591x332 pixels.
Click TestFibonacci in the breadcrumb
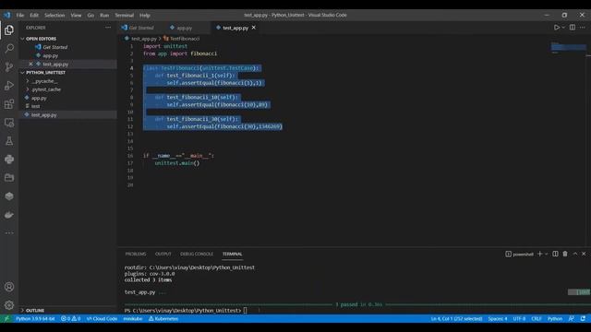tap(185, 39)
